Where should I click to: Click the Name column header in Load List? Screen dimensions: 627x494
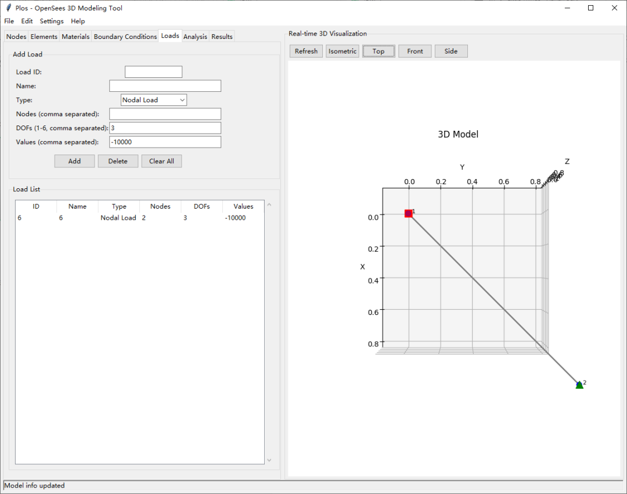tap(78, 206)
